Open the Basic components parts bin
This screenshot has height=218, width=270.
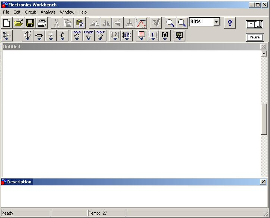39,36
